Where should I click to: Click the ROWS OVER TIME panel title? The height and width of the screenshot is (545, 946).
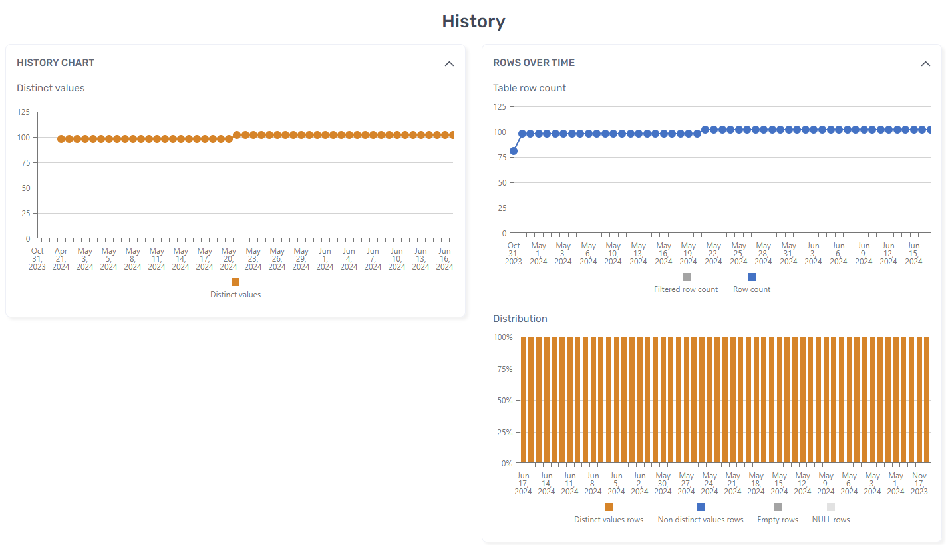534,63
